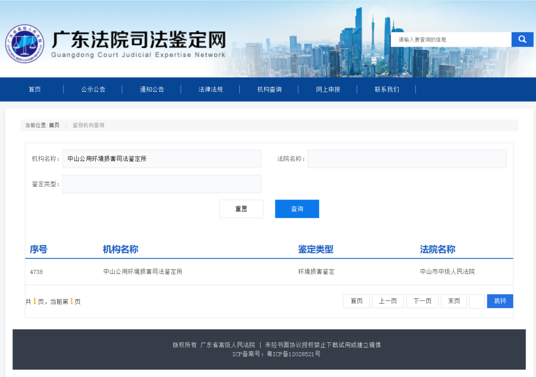Open the 首页 navigation menu item
This screenshot has width=536, height=377.
click(x=35, y=89)
